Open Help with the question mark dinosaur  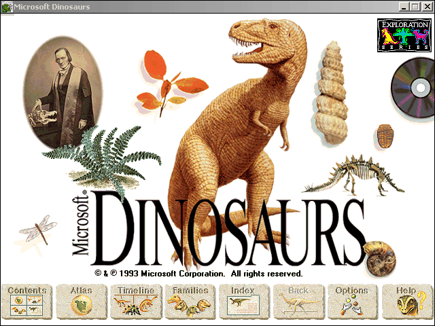click(407, 302)
